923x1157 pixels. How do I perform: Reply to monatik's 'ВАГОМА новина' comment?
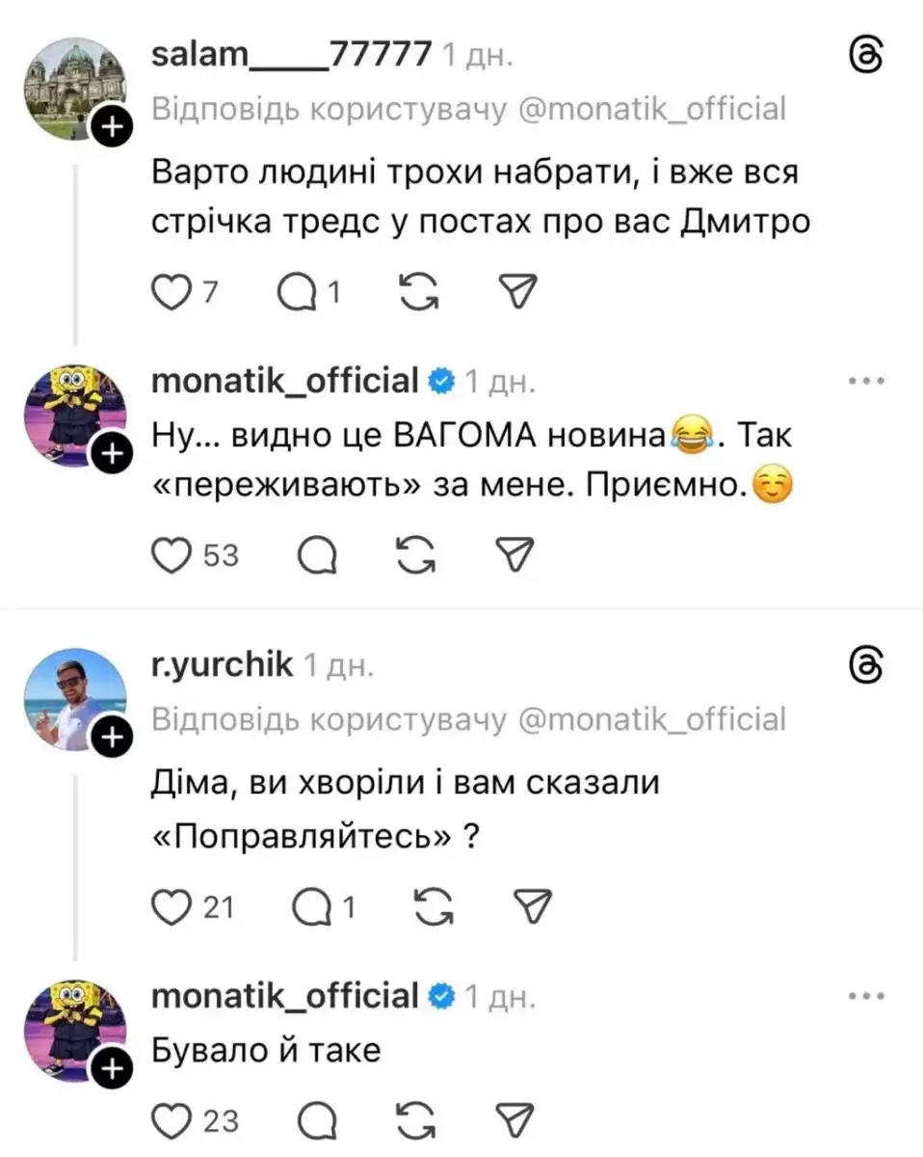point(316,553)
